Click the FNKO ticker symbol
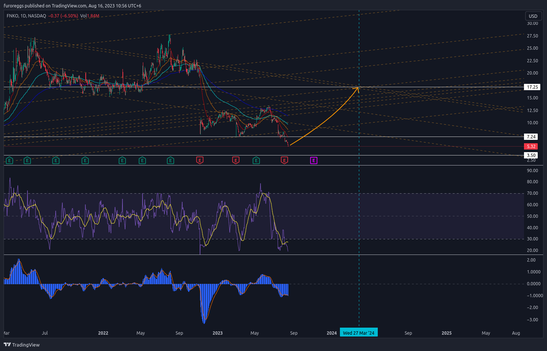 [x=12, y=16]
